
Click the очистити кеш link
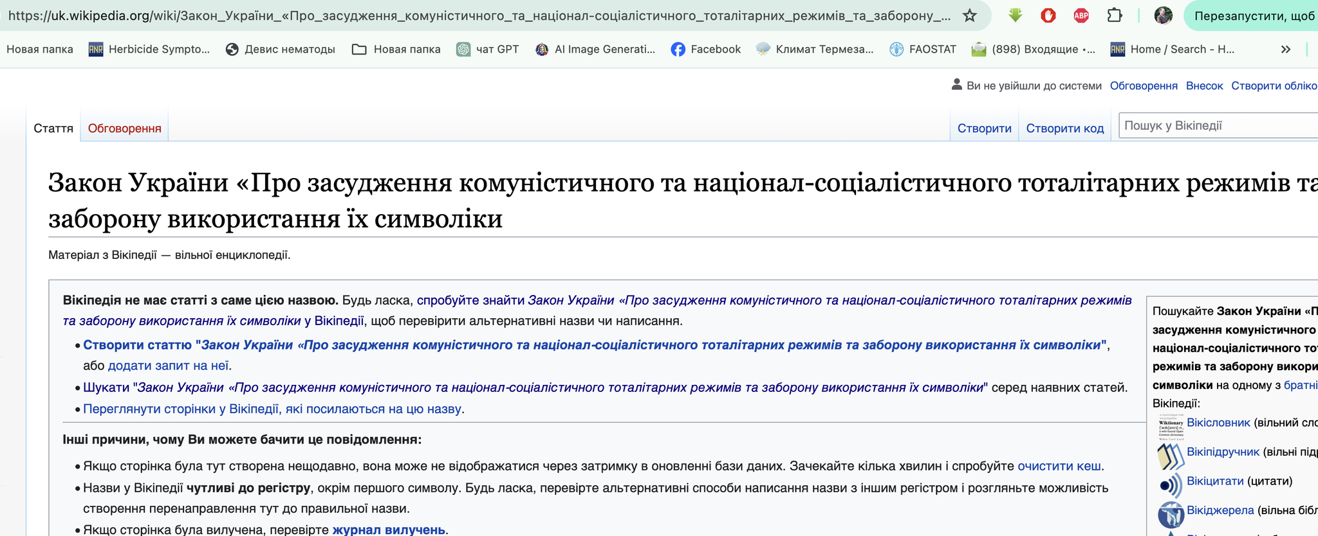(1059, 466)
